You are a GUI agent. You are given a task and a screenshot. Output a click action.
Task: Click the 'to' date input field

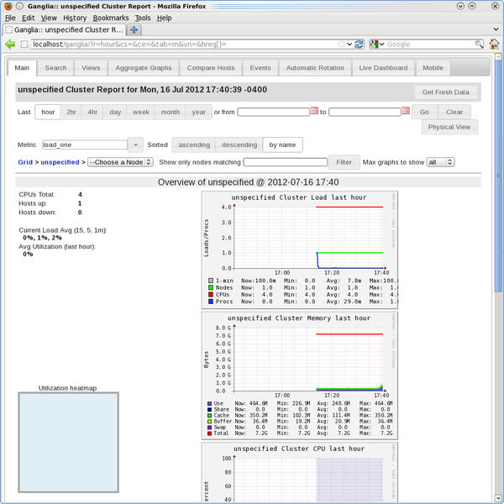point(365,112)
